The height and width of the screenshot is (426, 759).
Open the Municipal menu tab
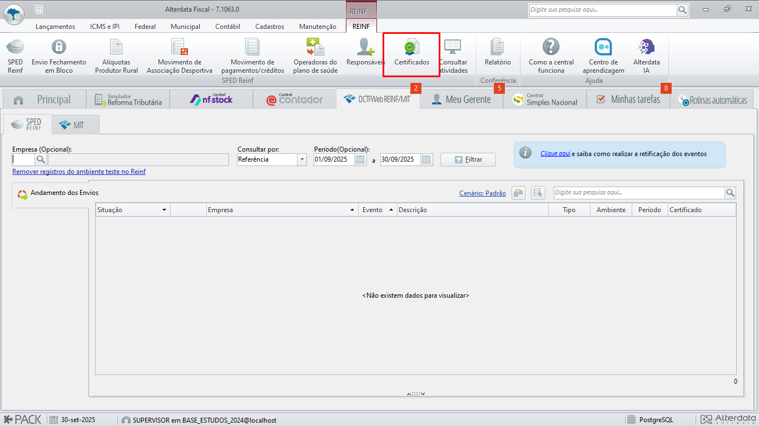tap(186, 26)
